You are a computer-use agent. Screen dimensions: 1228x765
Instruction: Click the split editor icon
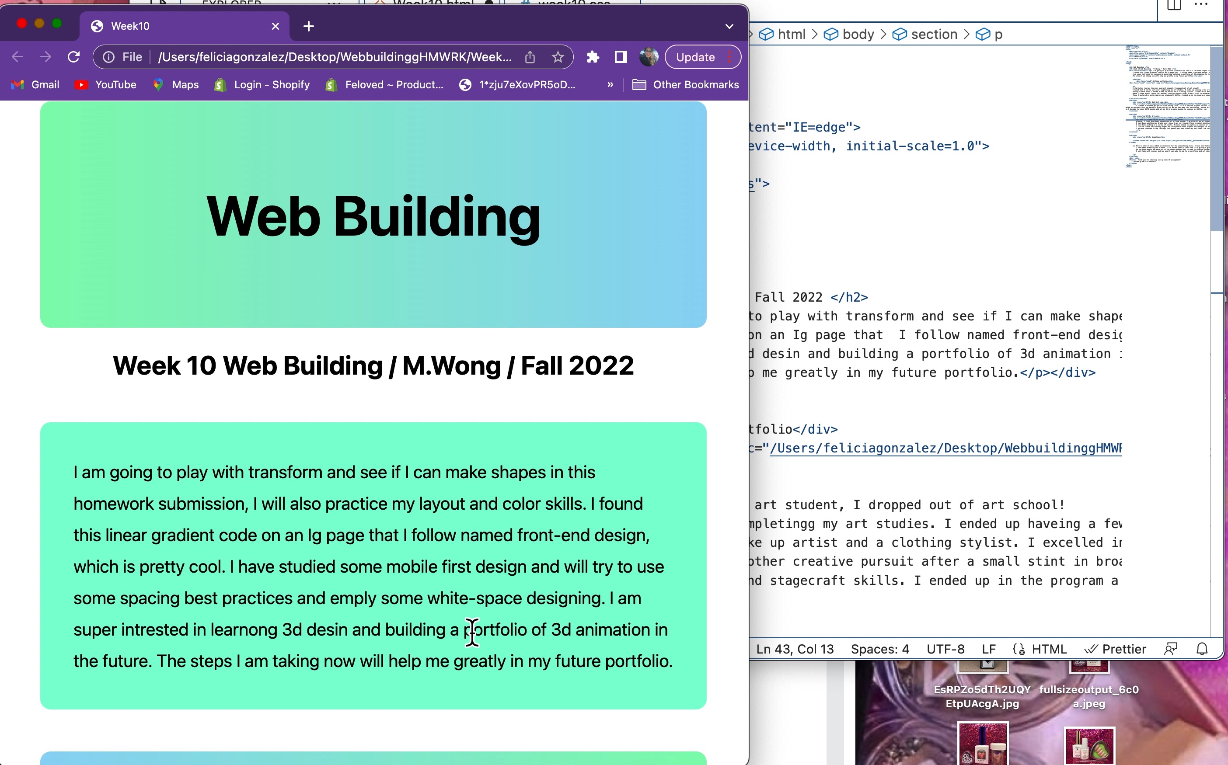[x=1173, y=5]
